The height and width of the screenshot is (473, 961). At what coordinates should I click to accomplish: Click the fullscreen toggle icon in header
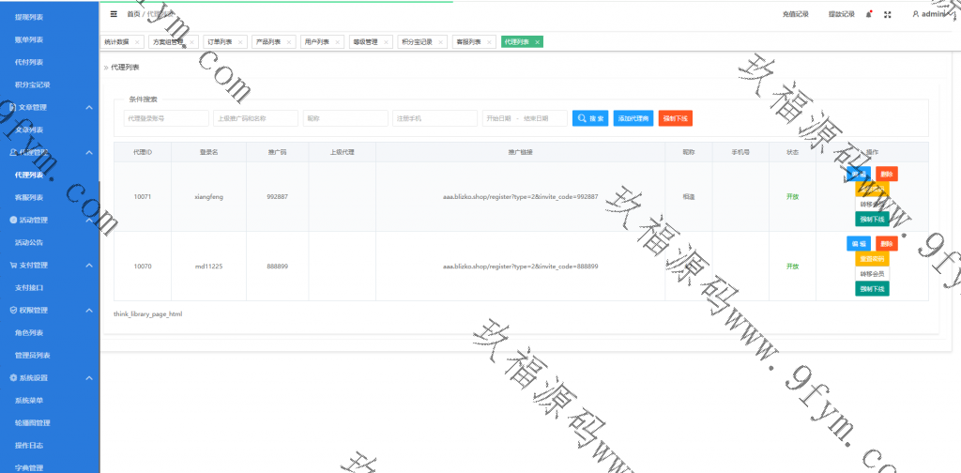click(888, 14)
